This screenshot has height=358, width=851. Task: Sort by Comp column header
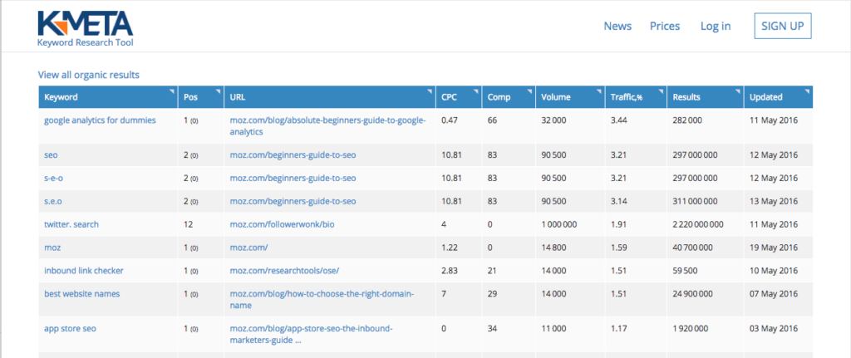(509, 97)
